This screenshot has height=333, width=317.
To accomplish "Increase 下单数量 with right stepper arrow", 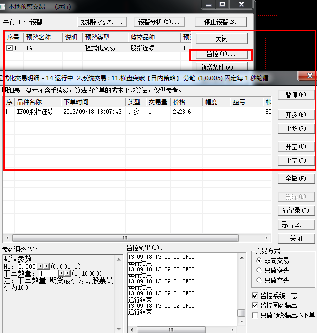I will (68, 273).
